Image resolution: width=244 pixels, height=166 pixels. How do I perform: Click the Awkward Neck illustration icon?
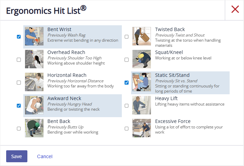pos(34,105)
